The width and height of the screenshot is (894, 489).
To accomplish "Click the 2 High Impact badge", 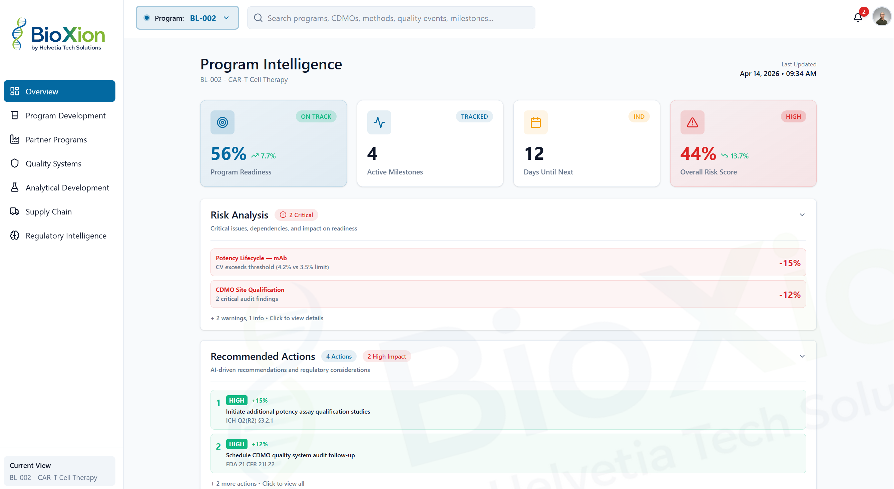I will click(387, 357).
